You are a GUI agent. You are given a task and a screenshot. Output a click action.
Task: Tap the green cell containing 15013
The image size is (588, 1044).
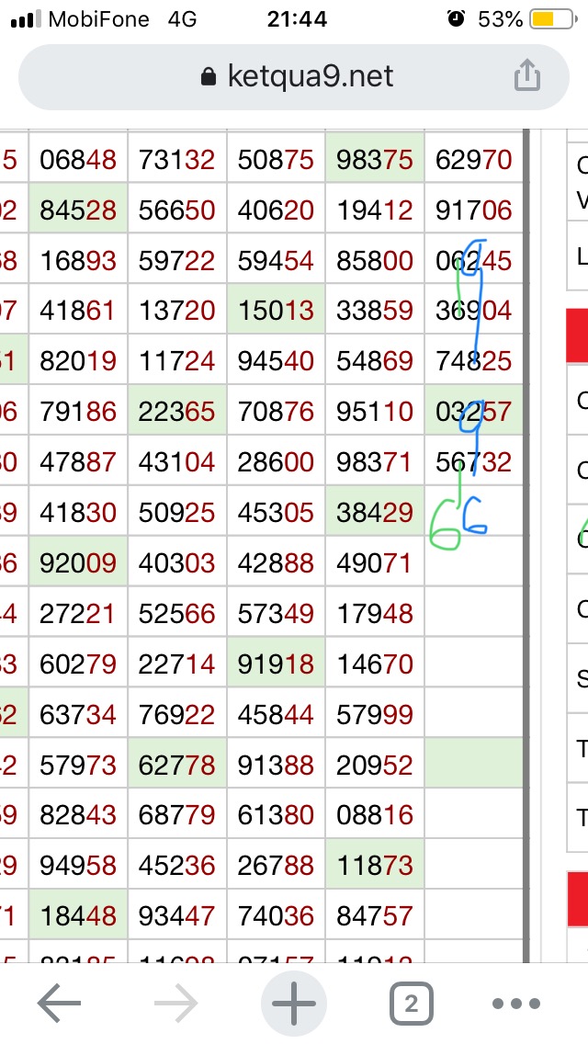point(276,312)
